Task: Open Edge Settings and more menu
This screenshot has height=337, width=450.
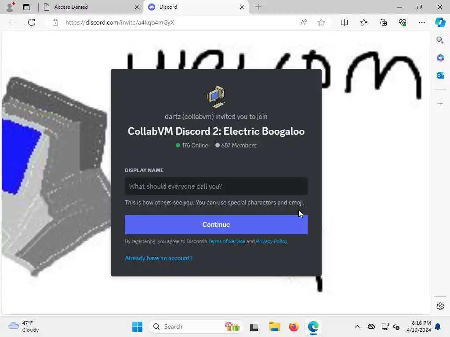Action: pyautogui.click(x=421, y=22)
